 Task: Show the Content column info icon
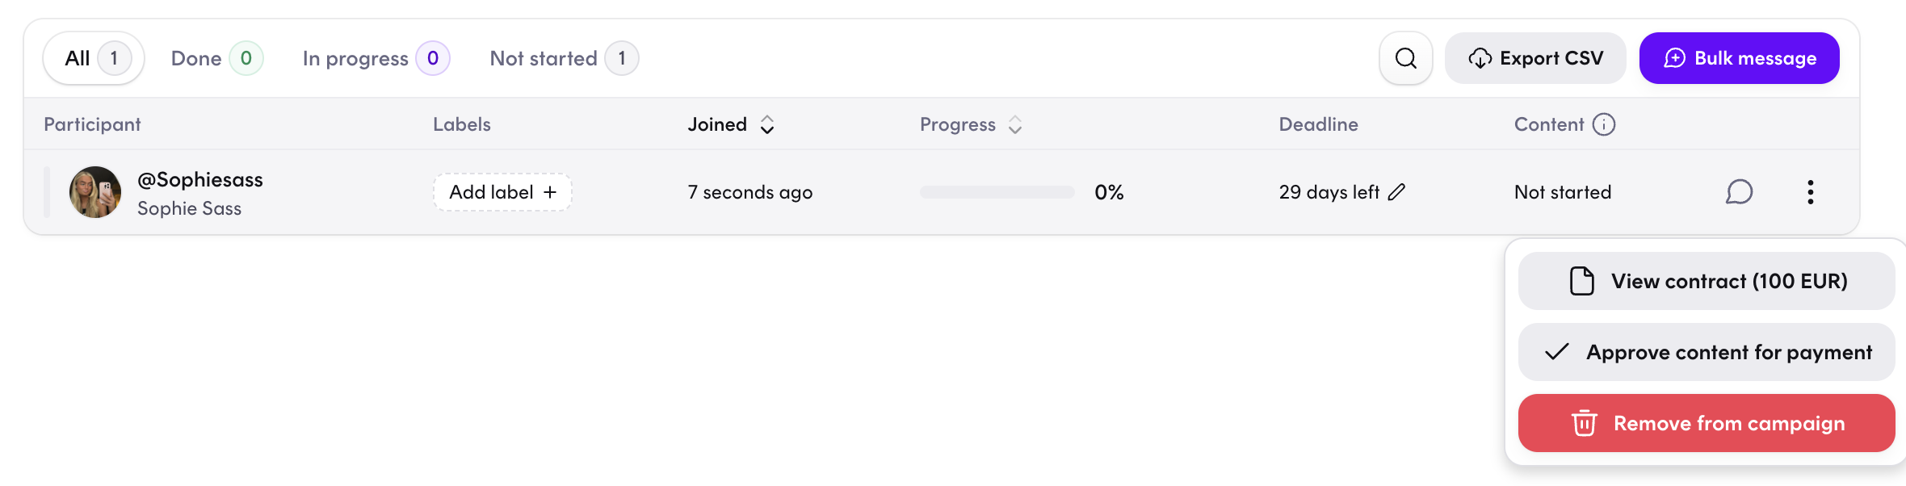coord(1603,124)
